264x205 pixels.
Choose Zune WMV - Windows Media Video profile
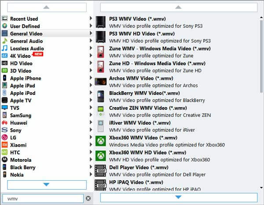point(176,52)
